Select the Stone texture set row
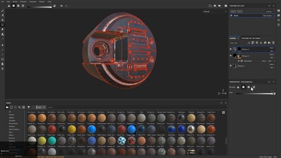 pos(252,16)
